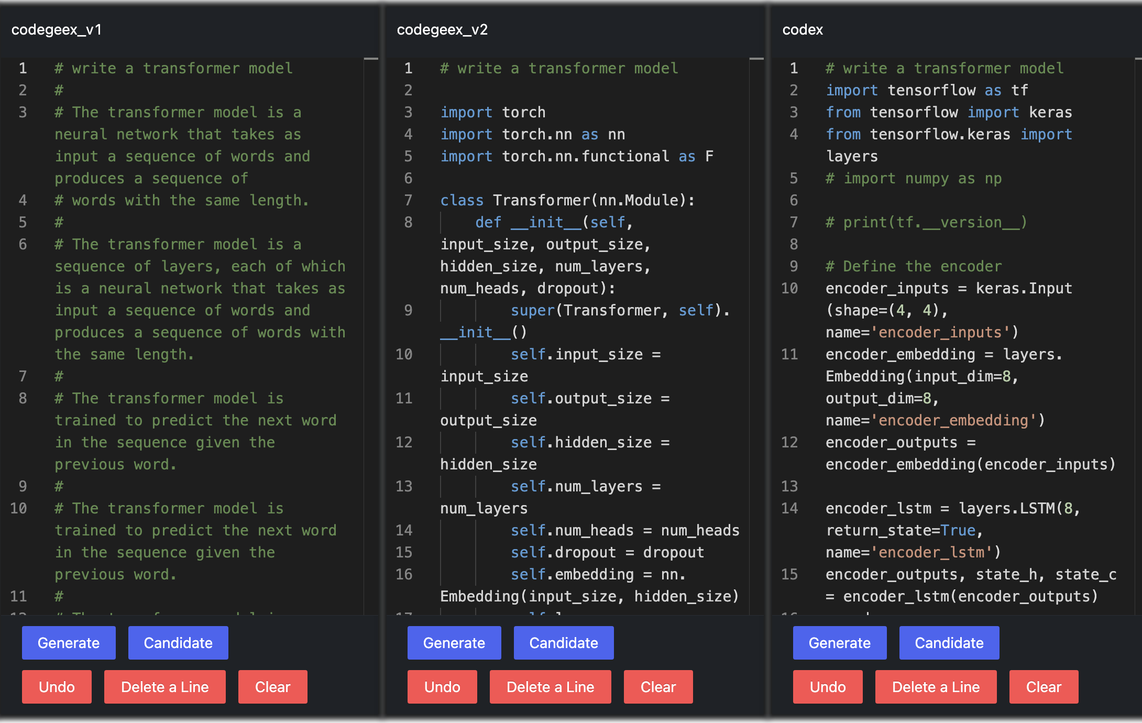Click Generate in codex panel

pyautogui.click(x=840, y=643)
